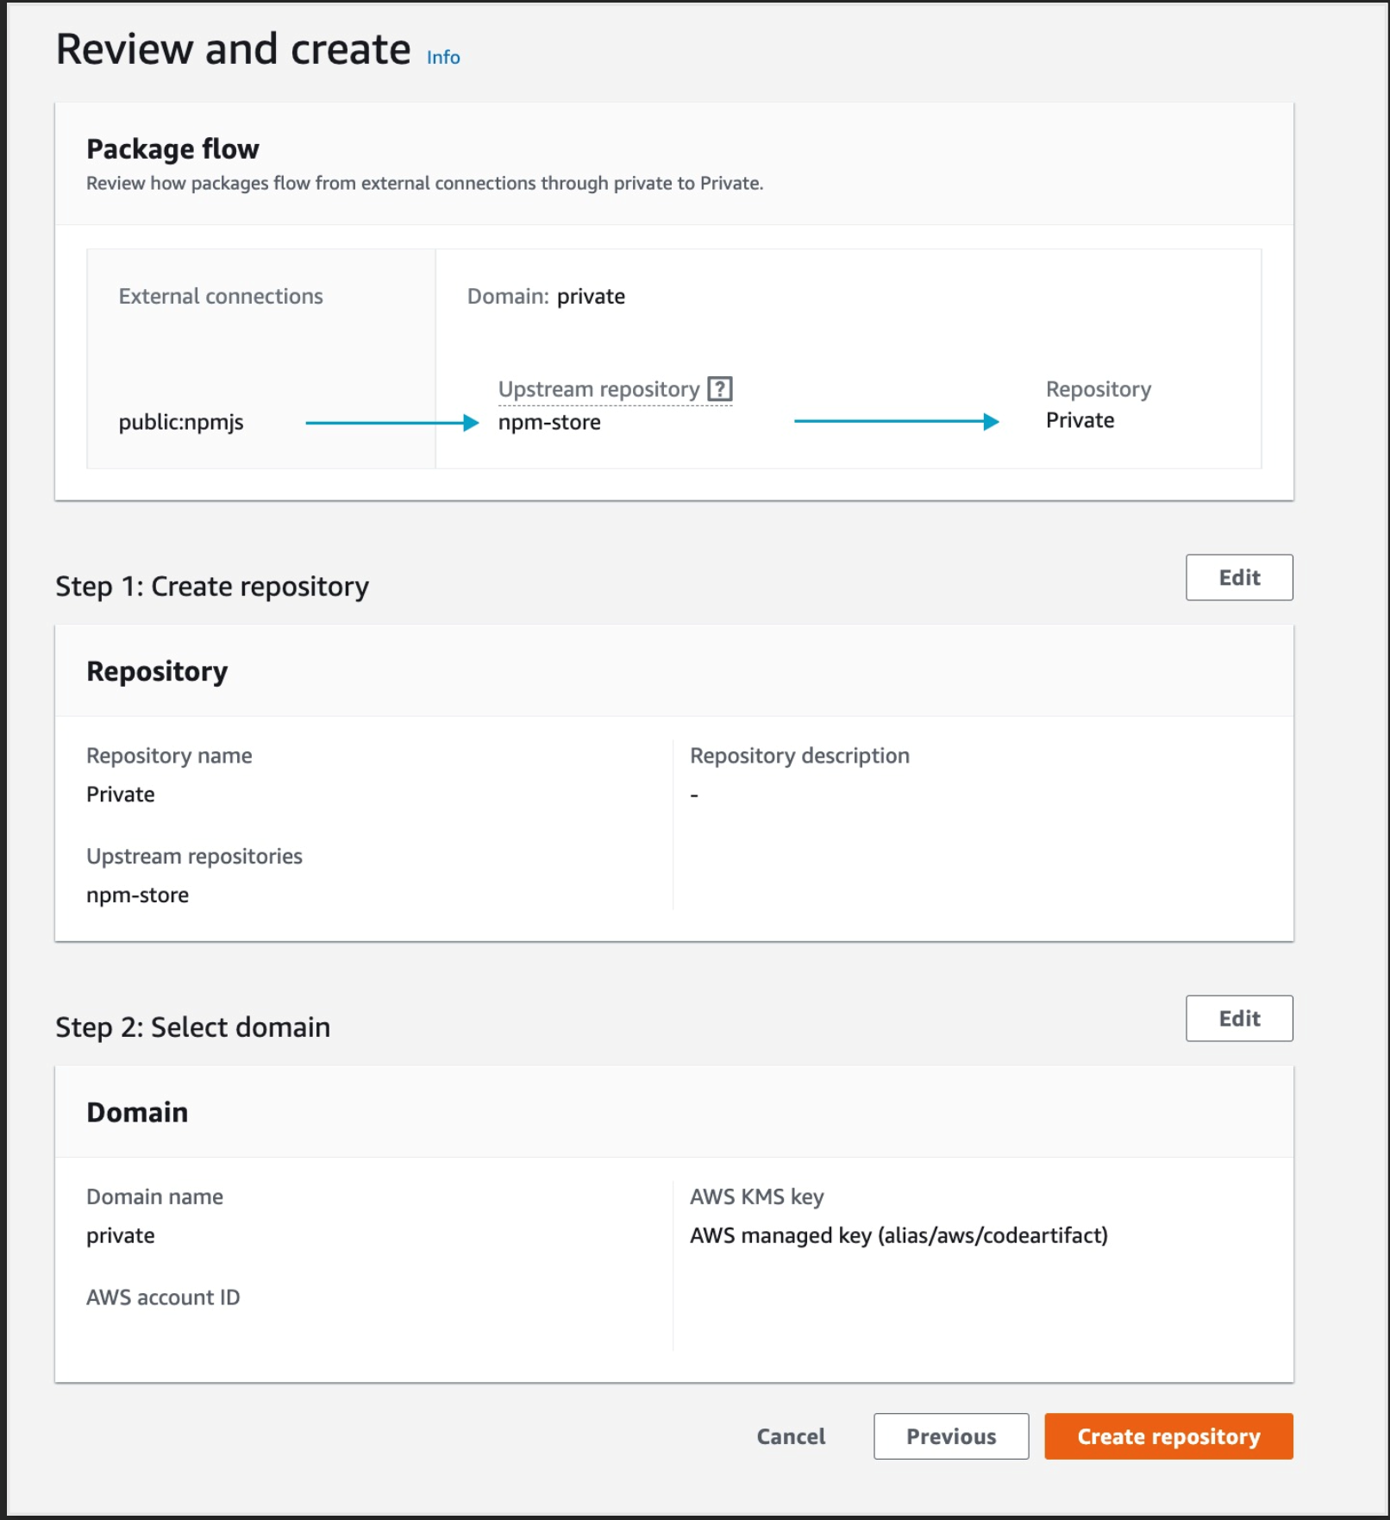Screen dimensions: 1390x1520
Task: Click the Repository description dash placeholder
Action: [x=692, y=792]
